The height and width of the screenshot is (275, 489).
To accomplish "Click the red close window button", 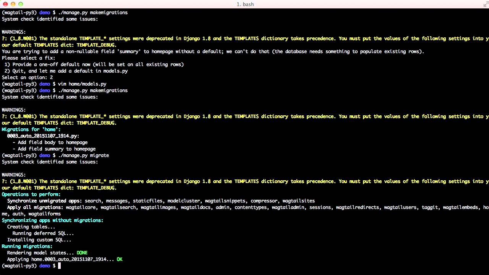I will pyautogui.click(x=5, y=4).
